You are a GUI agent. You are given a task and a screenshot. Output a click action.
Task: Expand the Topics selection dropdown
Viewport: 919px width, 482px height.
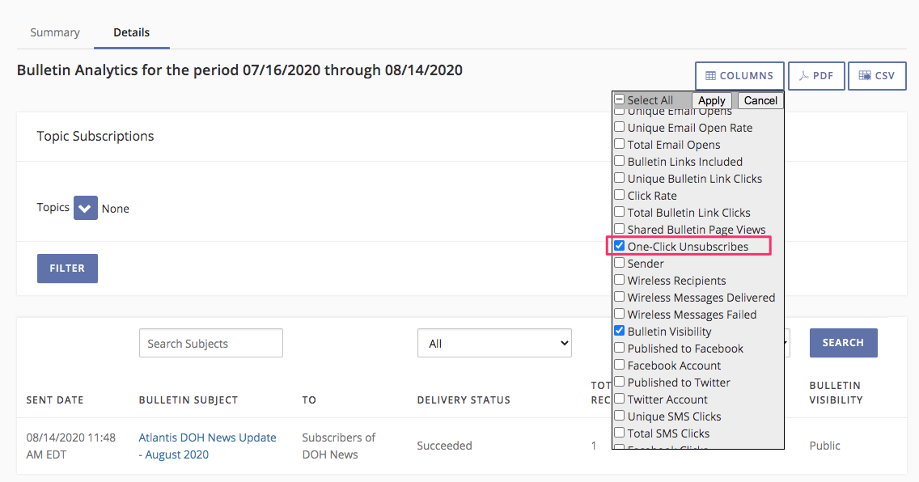[85, 208]
